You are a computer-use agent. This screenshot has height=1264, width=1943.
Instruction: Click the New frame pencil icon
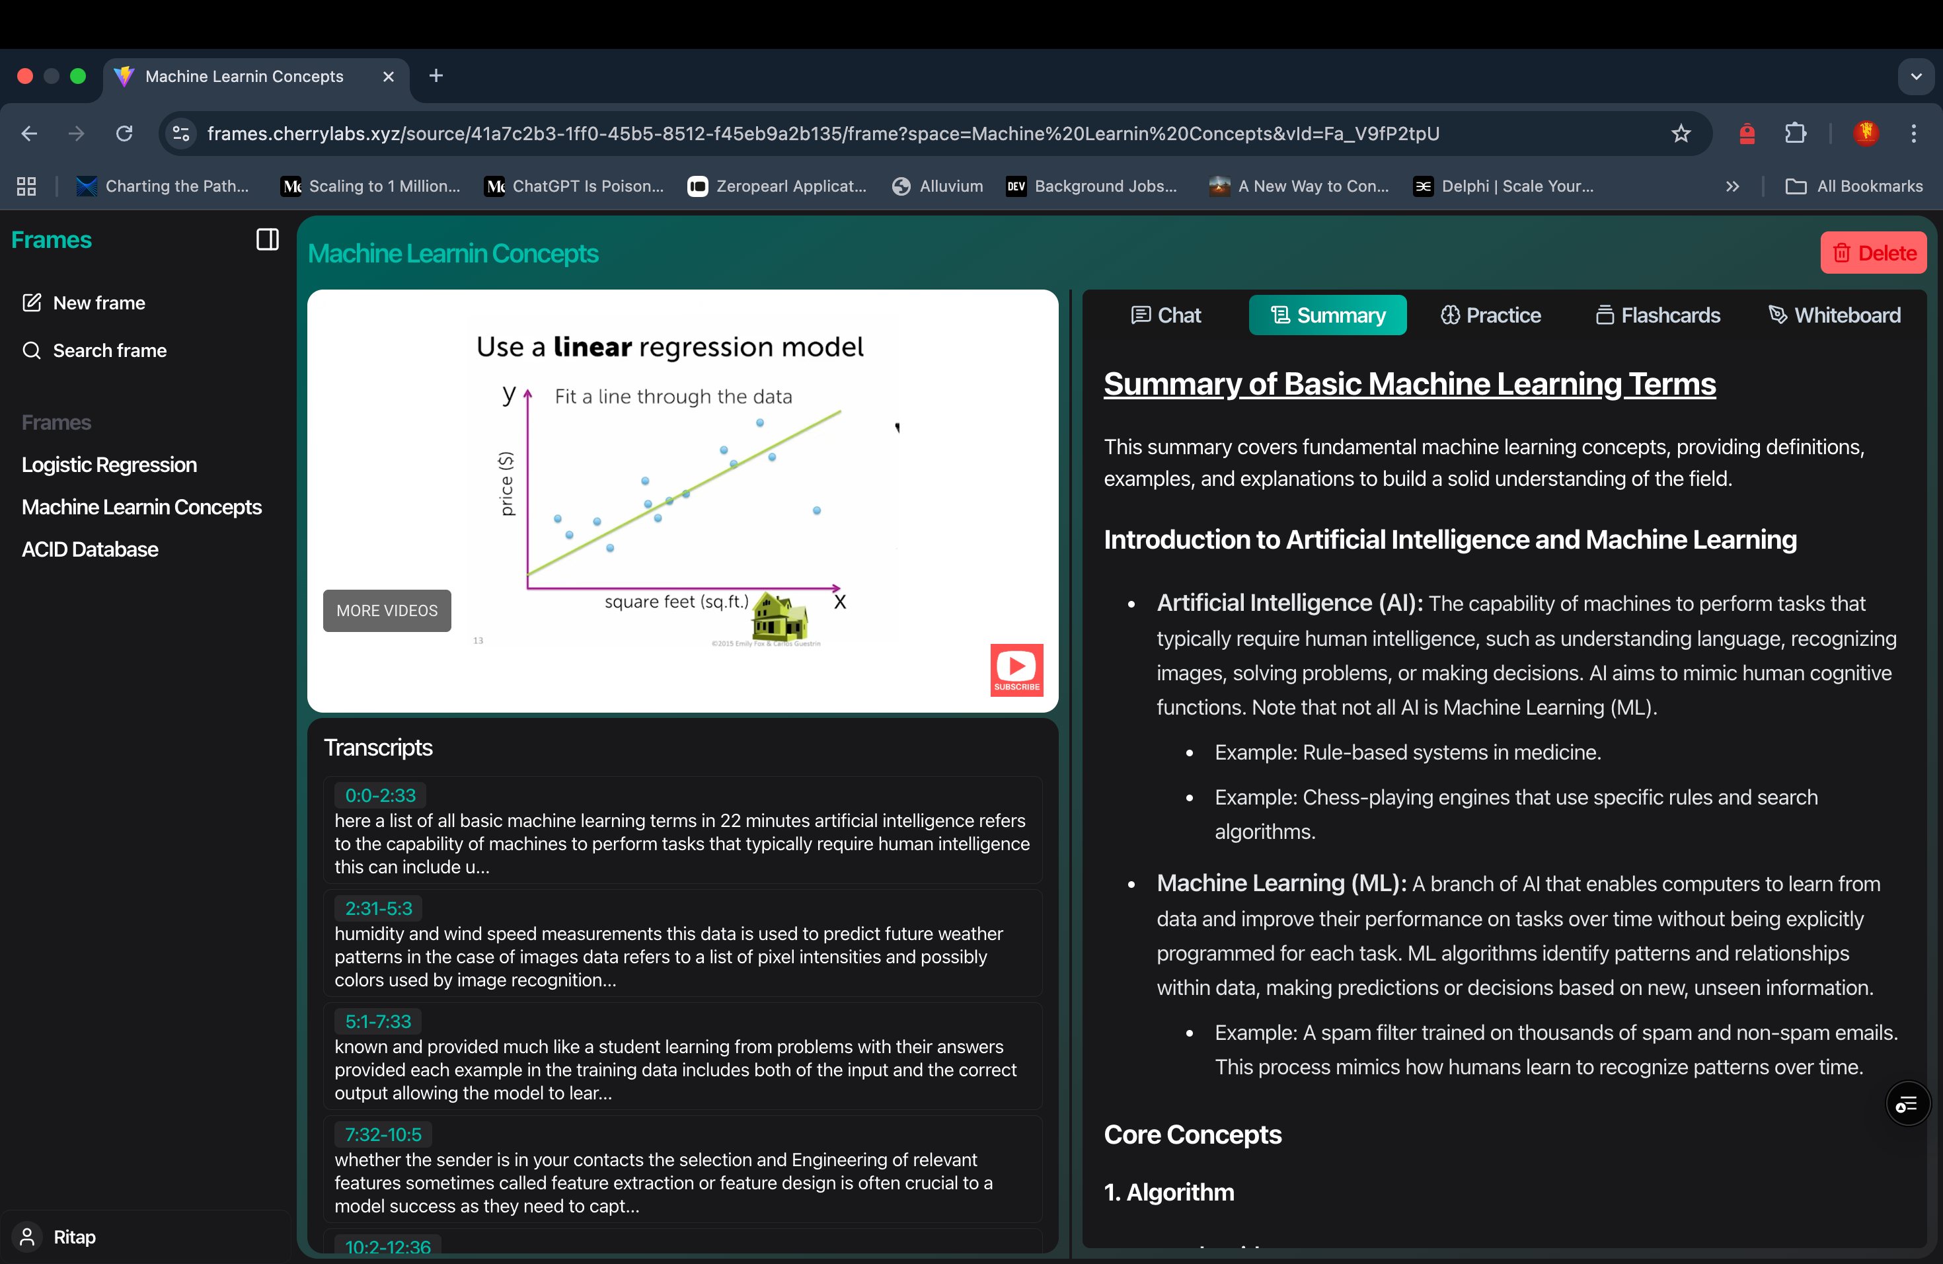pyautogui.click(x=31, y=303)
